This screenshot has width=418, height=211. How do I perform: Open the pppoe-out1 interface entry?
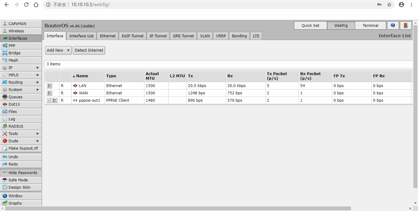tap(89, 100)
